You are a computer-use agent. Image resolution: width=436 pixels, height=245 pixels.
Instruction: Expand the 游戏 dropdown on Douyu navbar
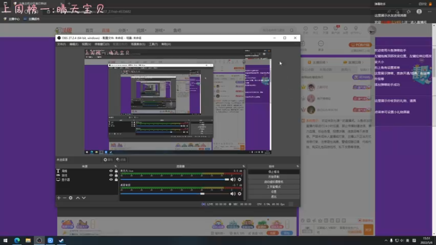tap(160, 30)
